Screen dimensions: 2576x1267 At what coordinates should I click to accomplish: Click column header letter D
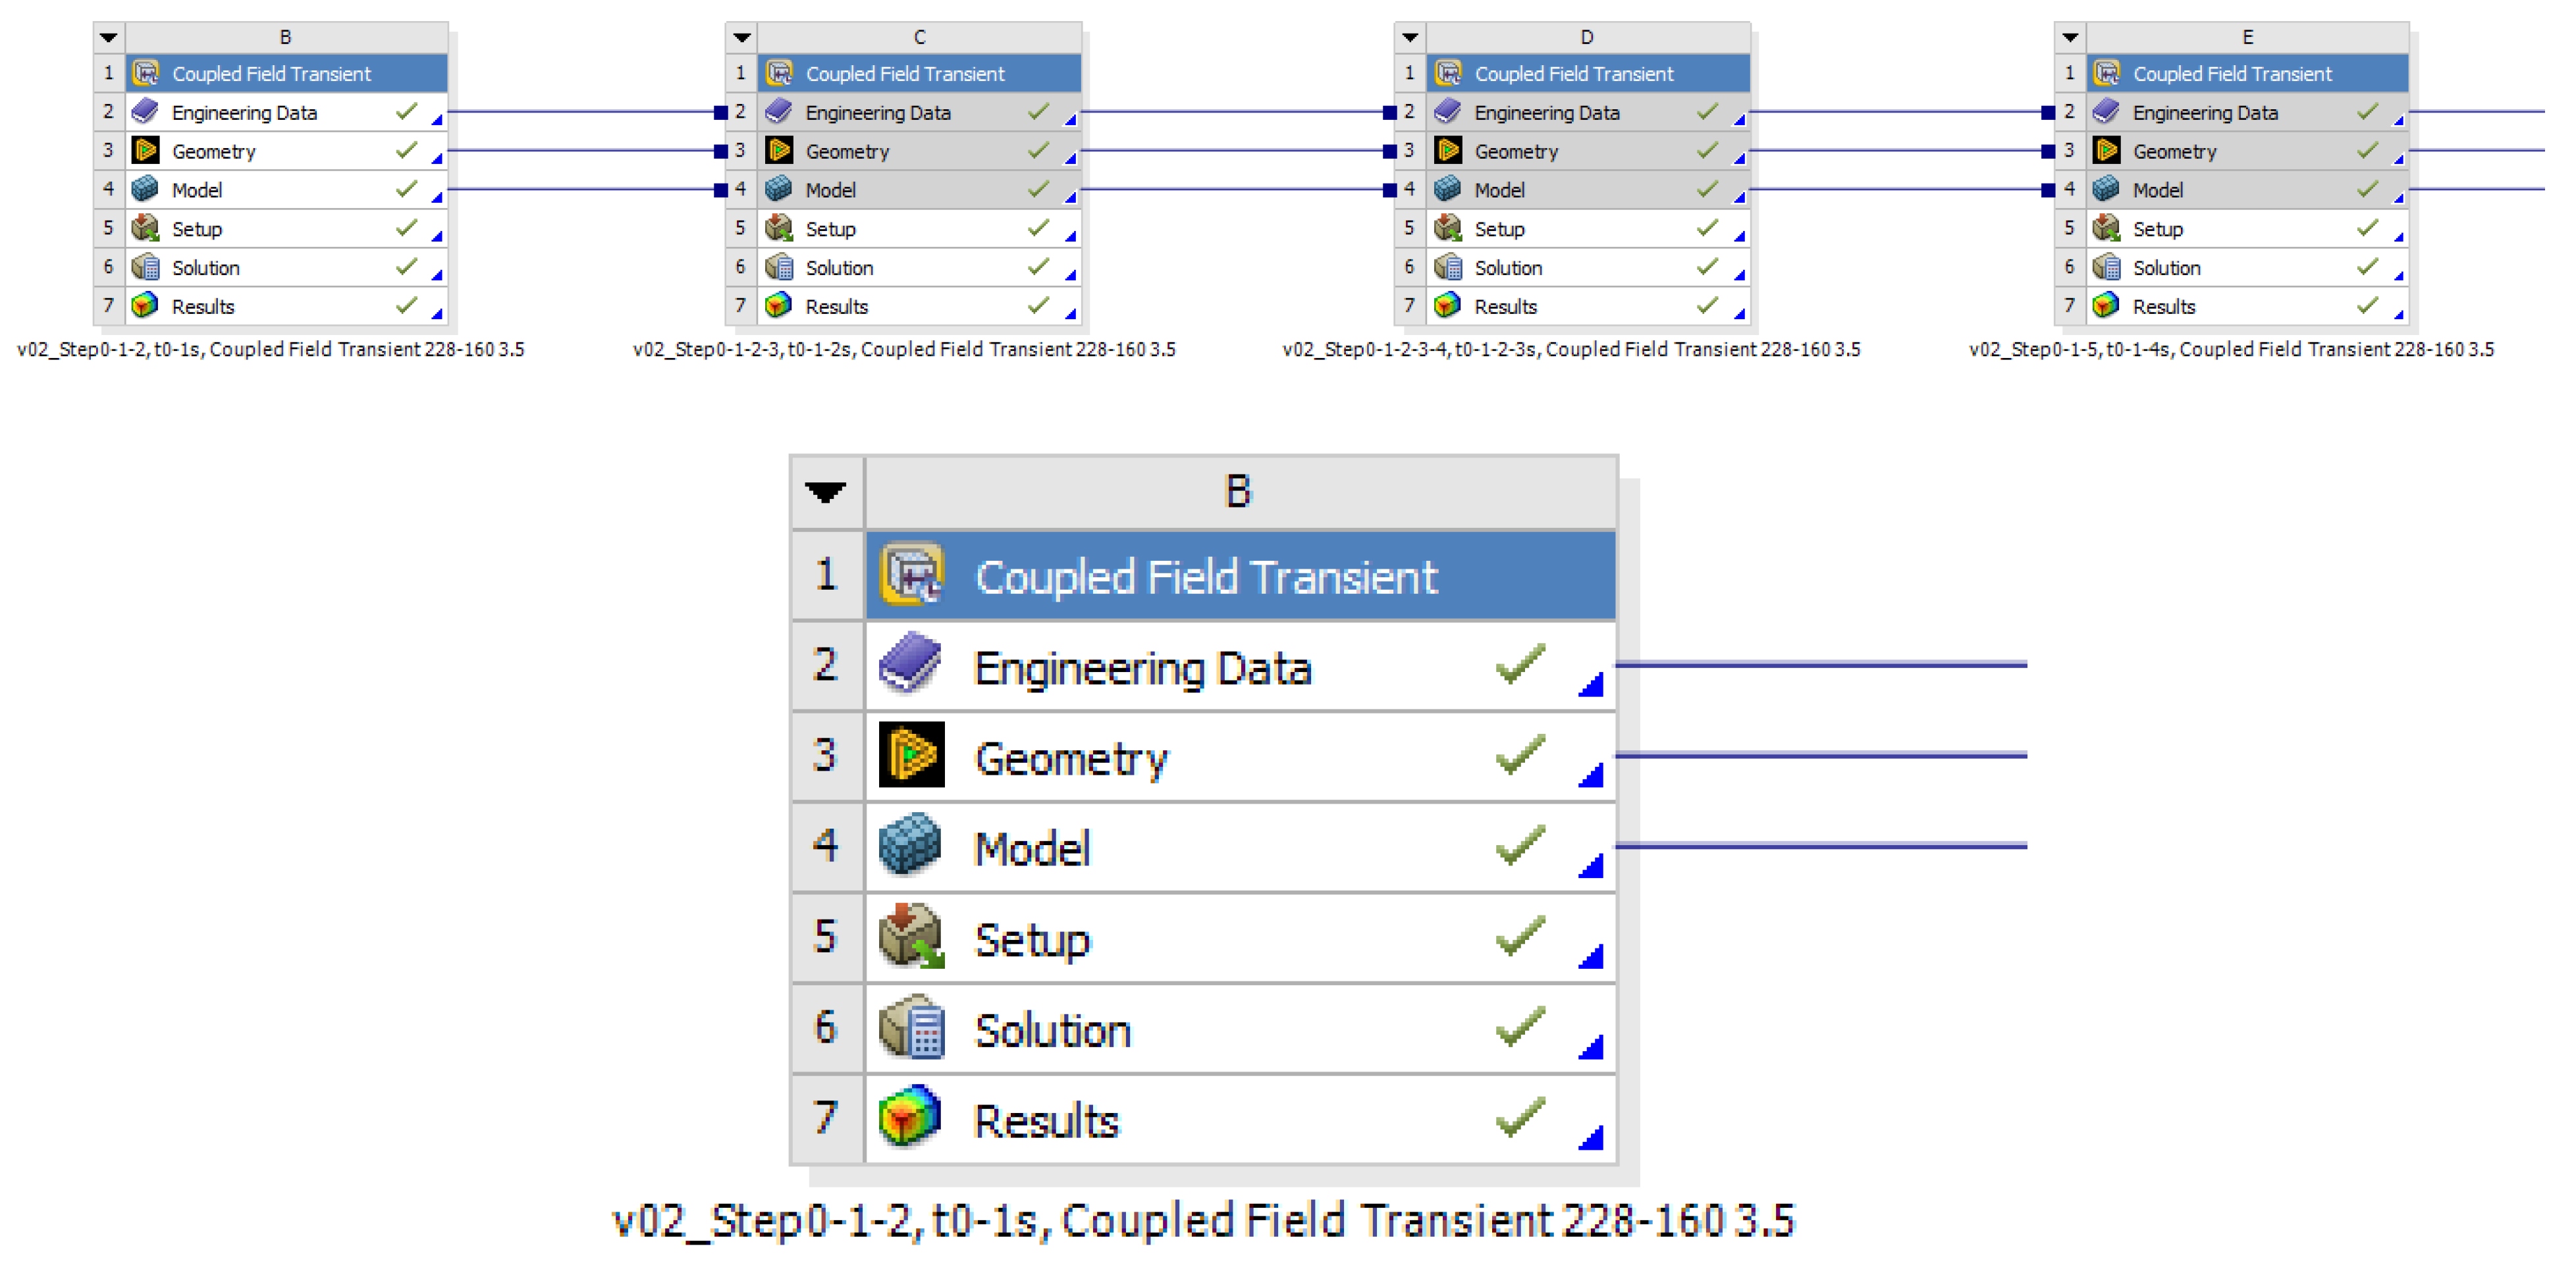[1586, 37]
